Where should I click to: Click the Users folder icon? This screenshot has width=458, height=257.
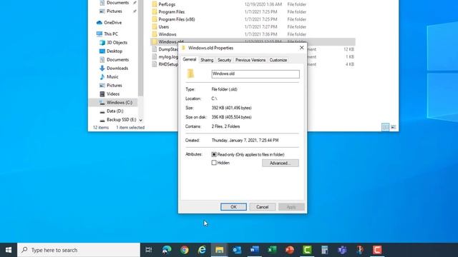[155, 27]
